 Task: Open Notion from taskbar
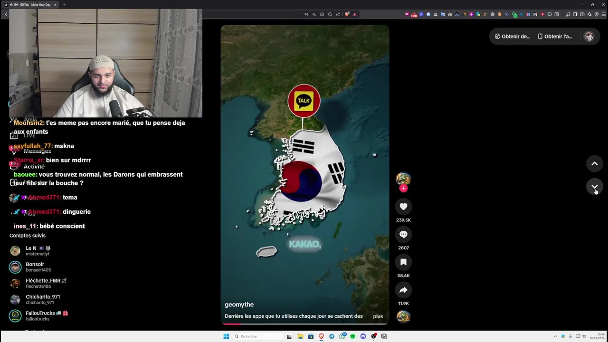[x=384, y=336]
